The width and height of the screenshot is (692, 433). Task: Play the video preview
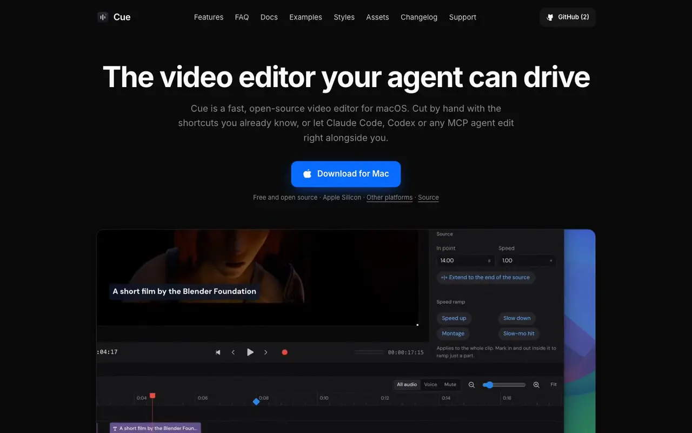click(x=250, y=352)
